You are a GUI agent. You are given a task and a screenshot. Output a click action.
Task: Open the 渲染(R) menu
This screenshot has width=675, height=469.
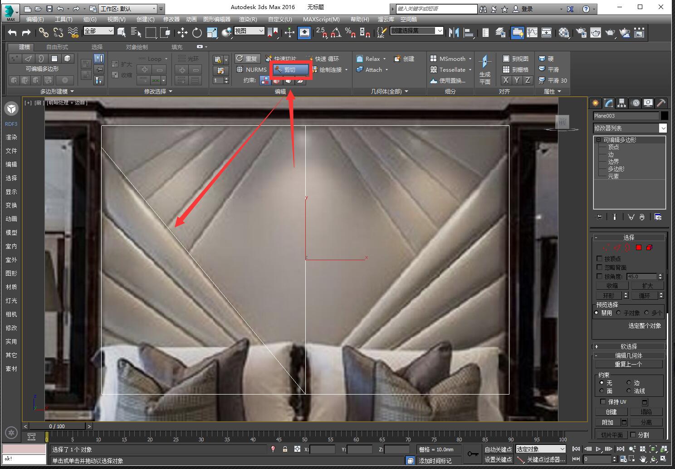[248, 19]
